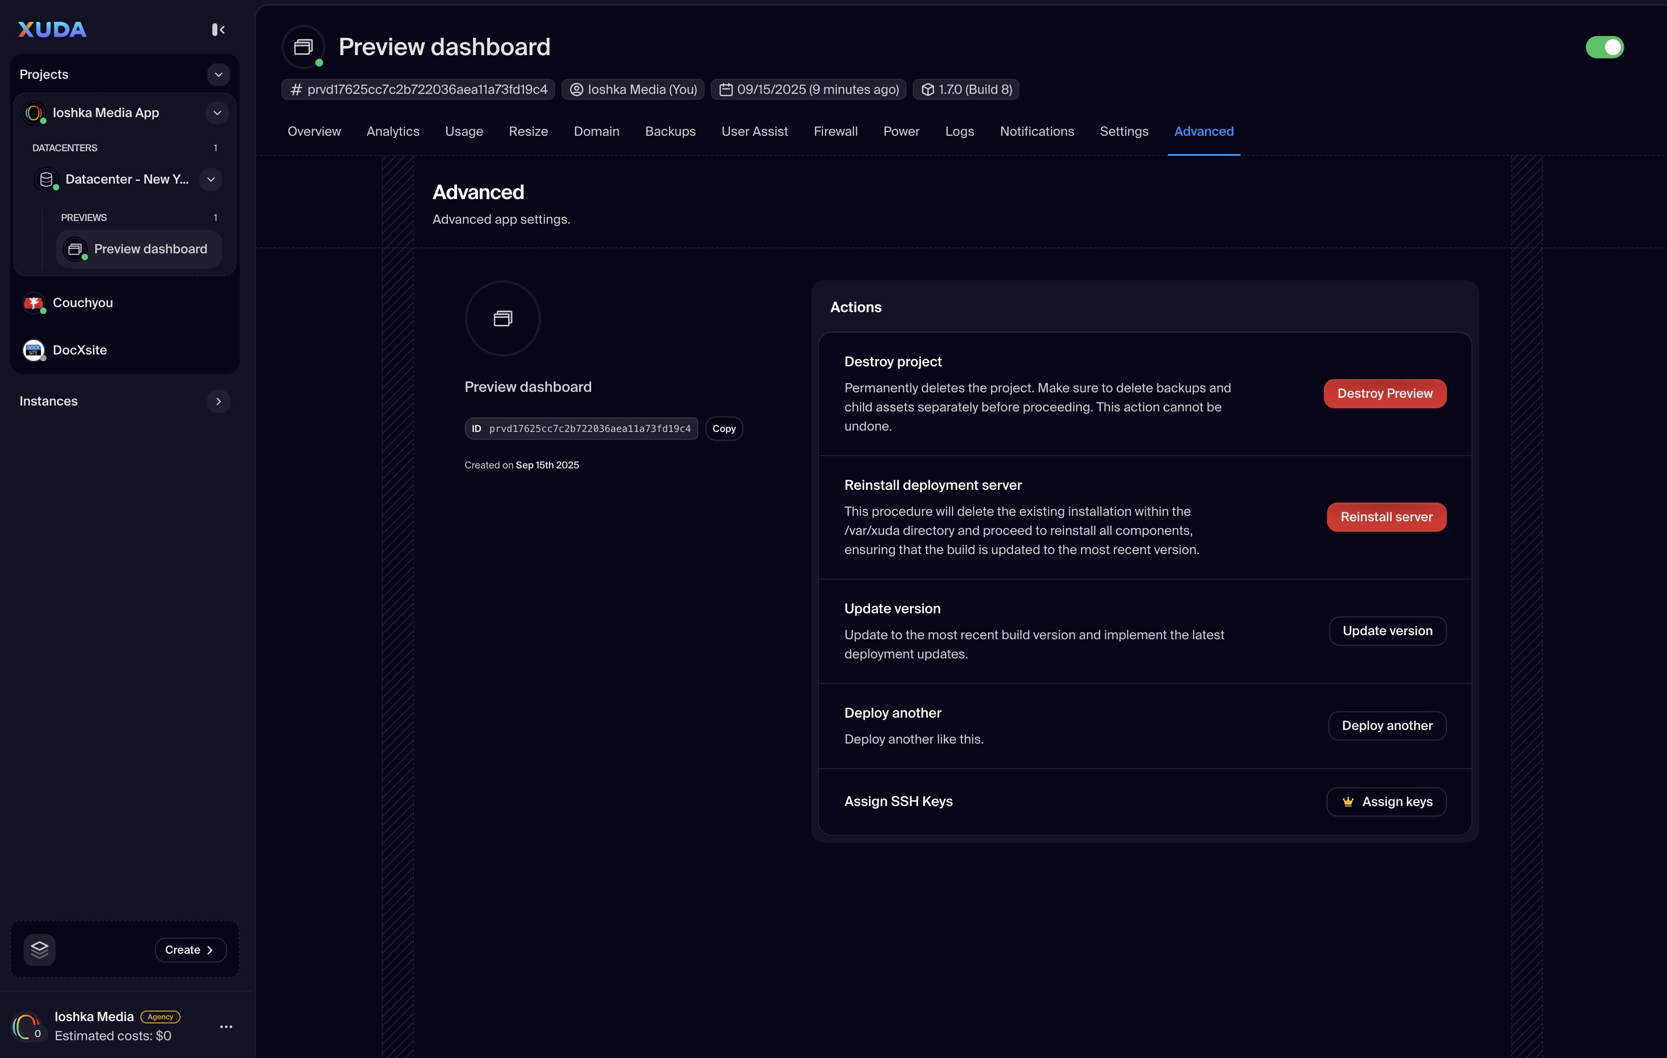
Task: Click the Couchyou project icon
Action: click(33, 303)
